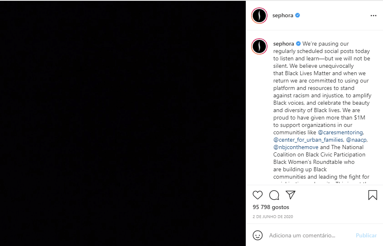Open the @center_for_urban_families link

(x=308, y=140)
